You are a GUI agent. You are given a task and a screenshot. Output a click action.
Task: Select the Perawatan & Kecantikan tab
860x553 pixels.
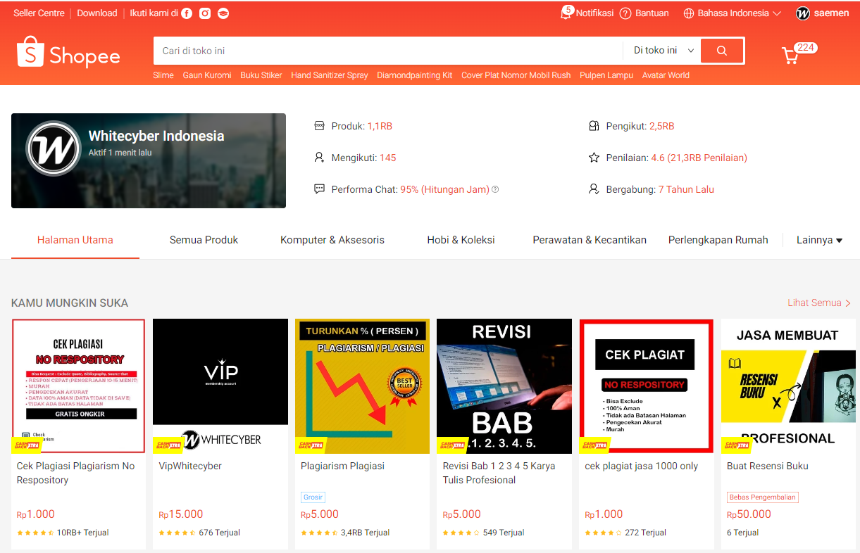tap(590, 240)
